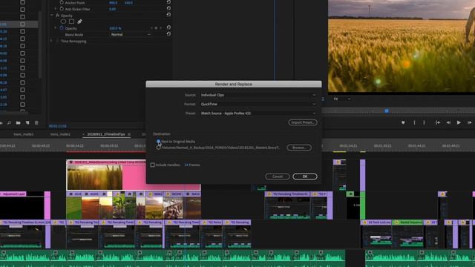Click the Opacity 100.0 % value

(115, 28)
